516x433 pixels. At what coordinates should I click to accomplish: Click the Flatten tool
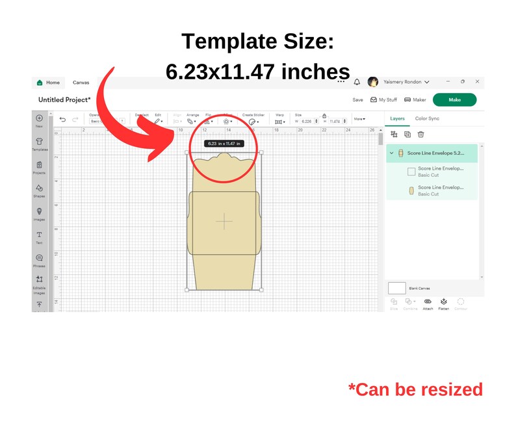(x=444, y=304)
